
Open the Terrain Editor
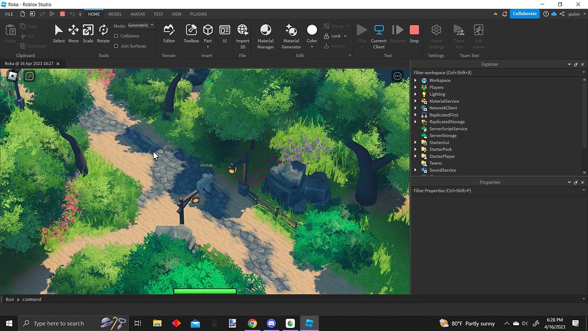coord(169,33)
